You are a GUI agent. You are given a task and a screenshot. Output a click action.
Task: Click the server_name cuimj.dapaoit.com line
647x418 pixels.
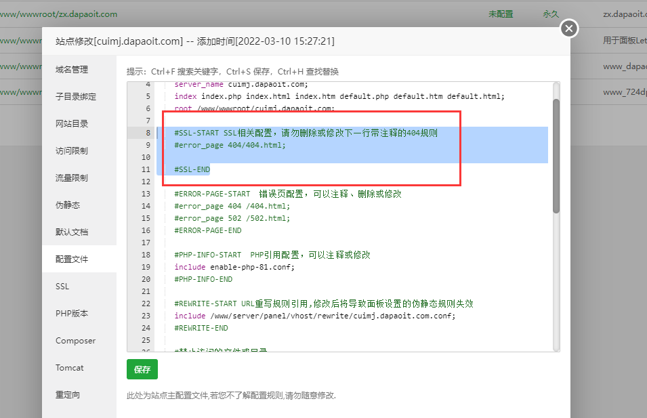tap(241, 85)
